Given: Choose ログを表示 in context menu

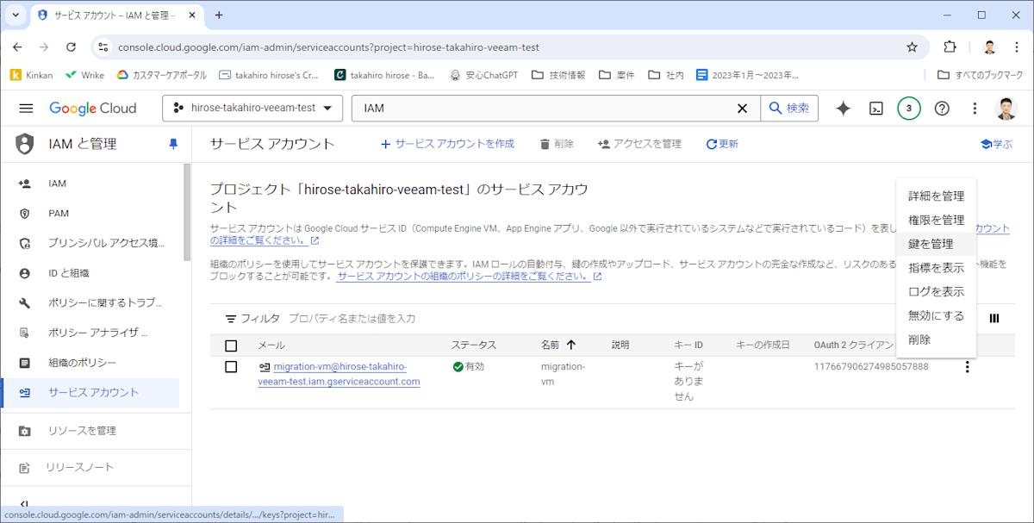Looking at the screenshot, I should (x=936, y=292).
